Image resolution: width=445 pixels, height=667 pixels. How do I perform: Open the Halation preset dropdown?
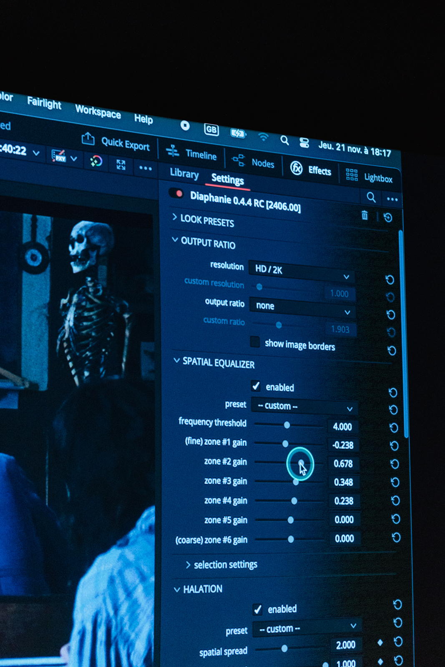point(307,628)
